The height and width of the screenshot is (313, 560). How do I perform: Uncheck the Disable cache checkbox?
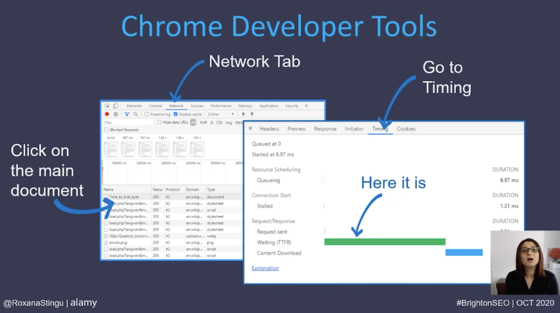[x=176, y=114]
